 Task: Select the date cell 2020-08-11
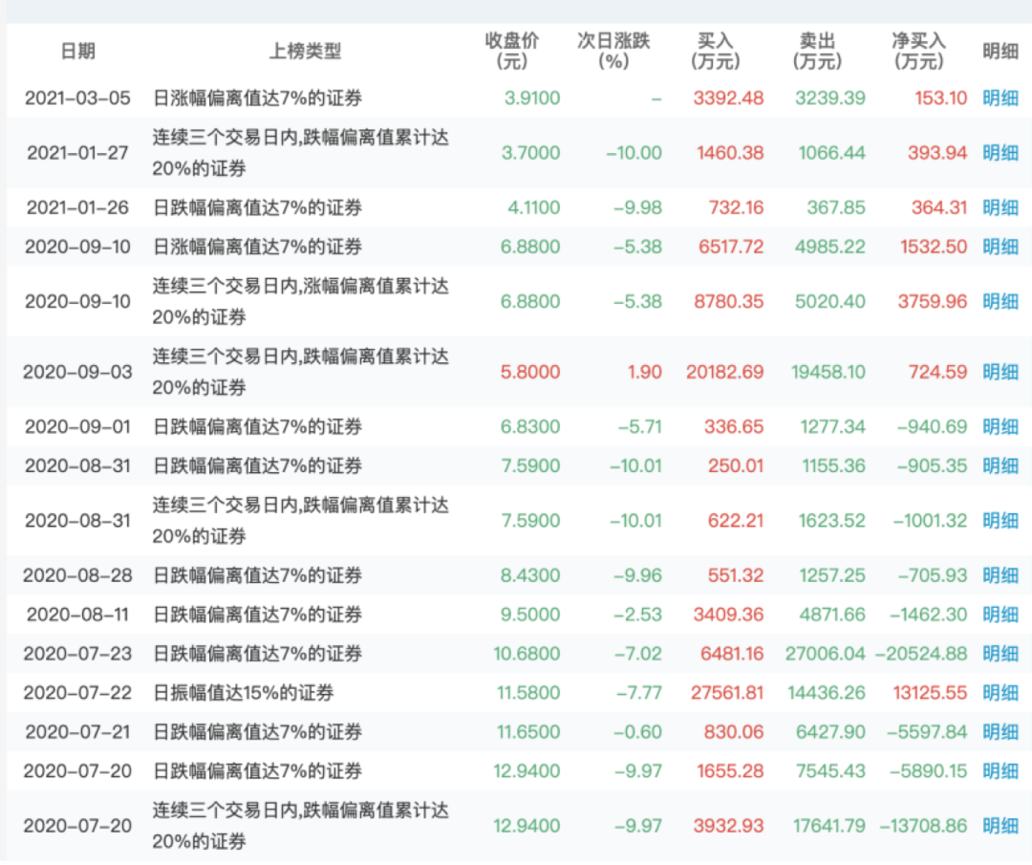point(77,615)
